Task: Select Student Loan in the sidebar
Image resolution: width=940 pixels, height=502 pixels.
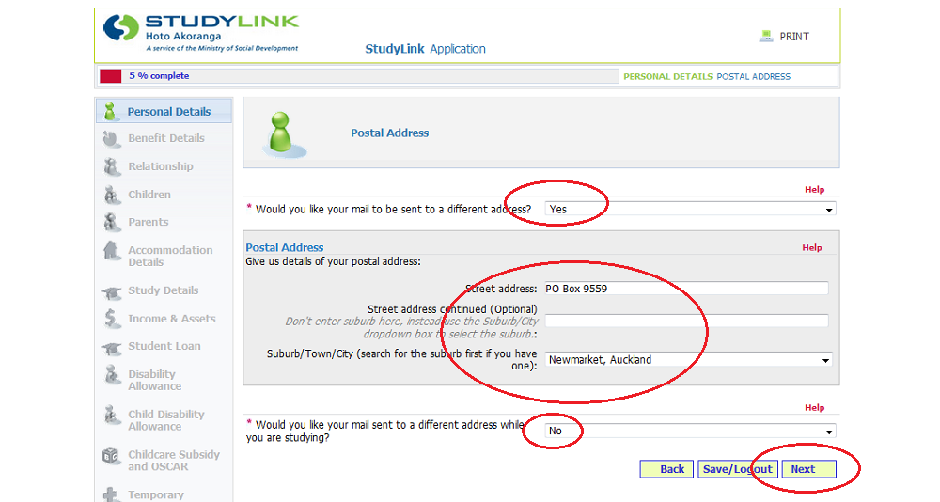Action: (164, 346)
